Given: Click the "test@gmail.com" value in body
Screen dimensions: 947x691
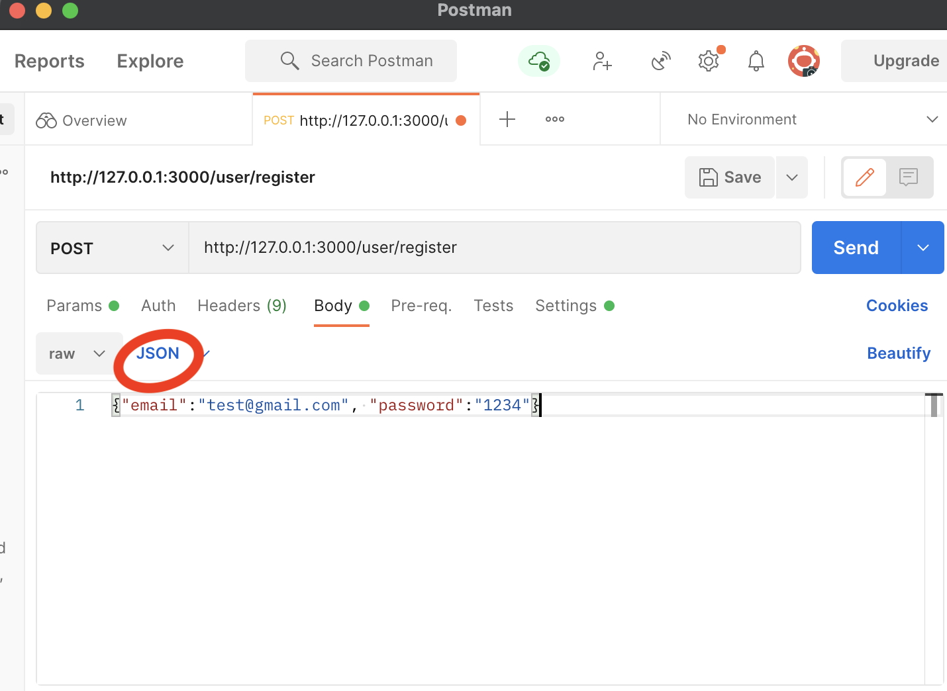Looking at the screenshot, I should [x=274, y=405].
